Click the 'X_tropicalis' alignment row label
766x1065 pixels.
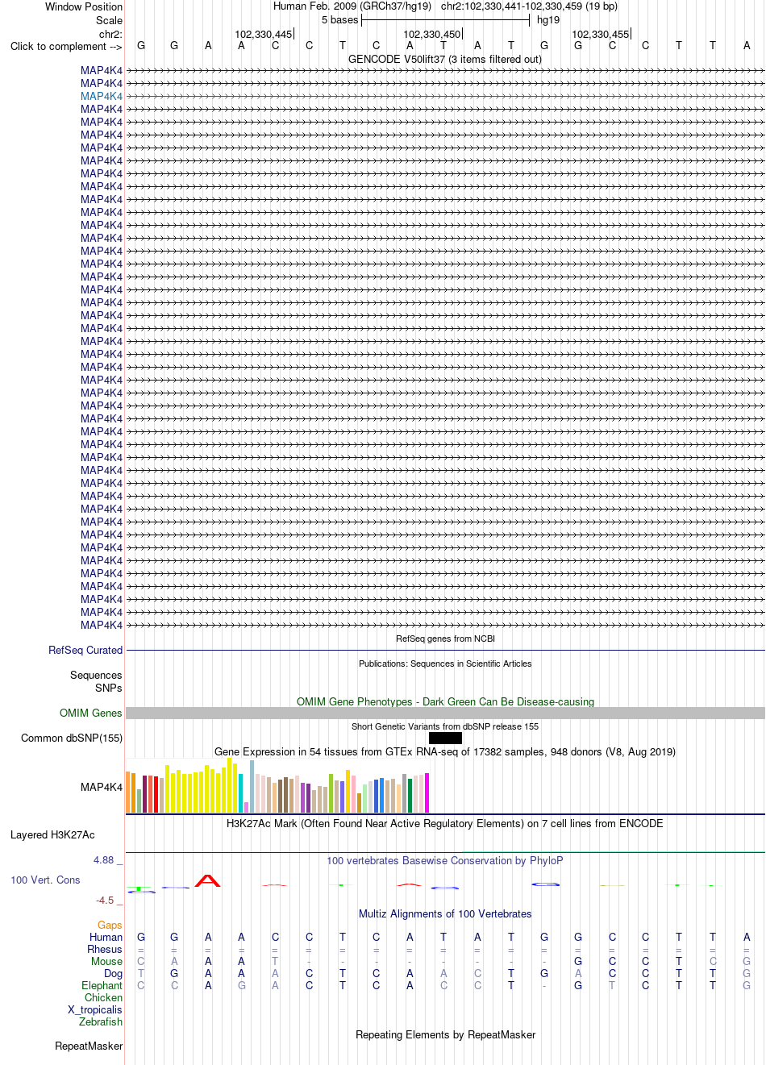[x=95, y=1009]
